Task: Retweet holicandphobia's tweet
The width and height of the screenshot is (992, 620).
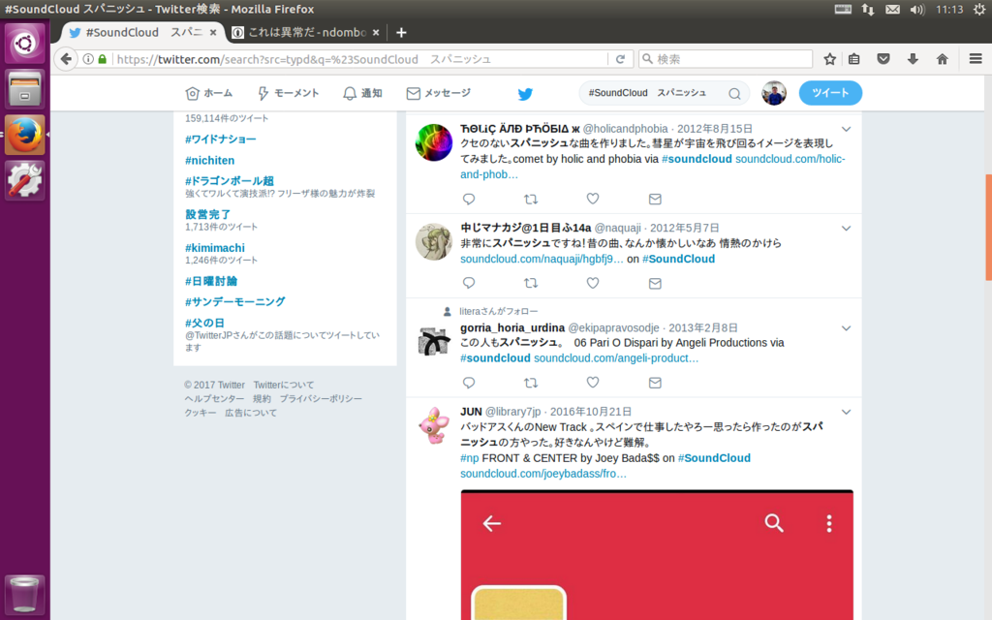Action: (531, 199)
